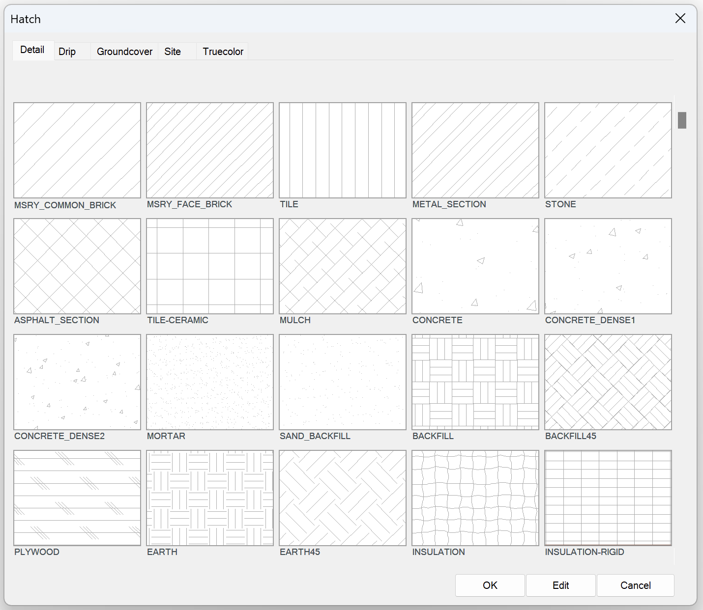Choose the CONCRETE_DENSE1 hatch pattern
The width and height of the screenshot is (703, 610).
click(x=608, y=266)
